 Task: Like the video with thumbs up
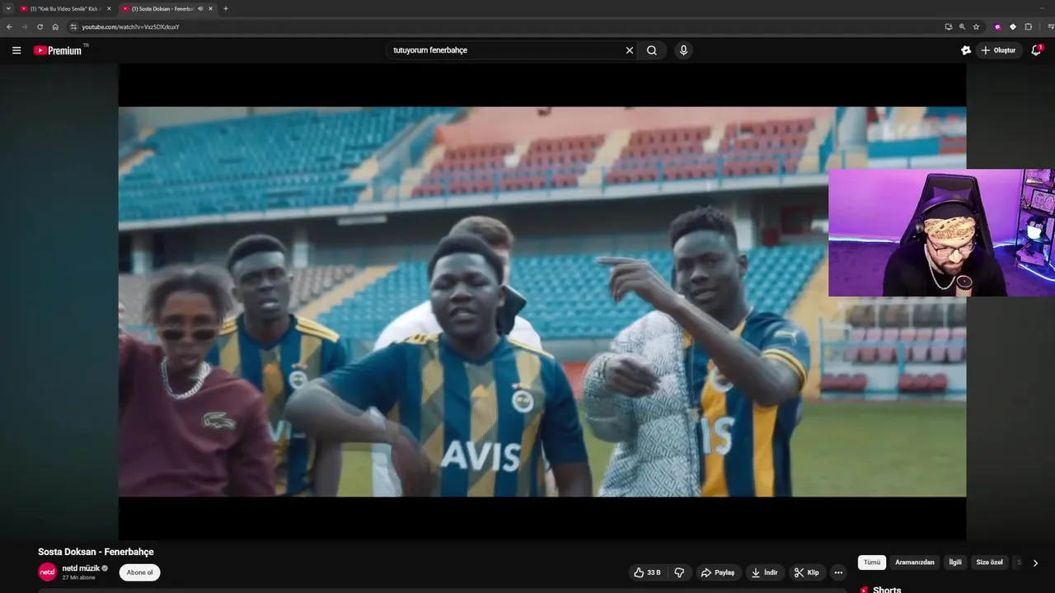tap(646, 572)
